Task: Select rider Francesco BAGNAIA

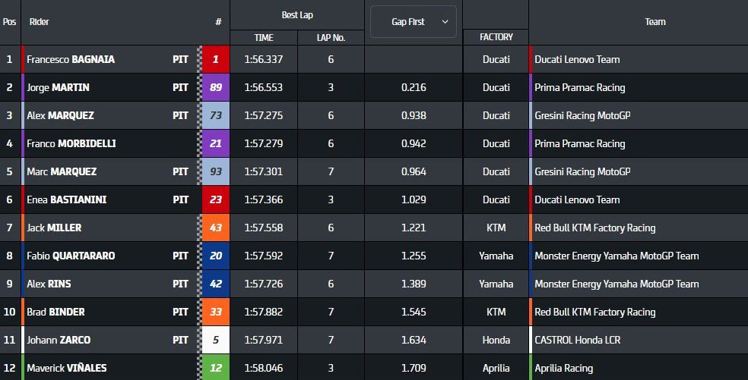Action: click(x=71, y=59)
